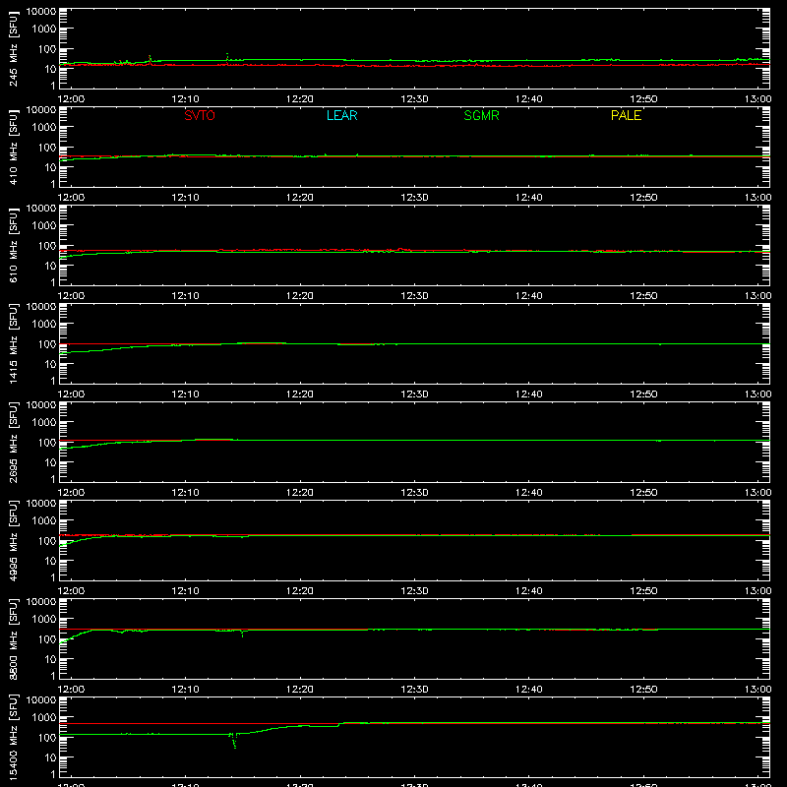The image size is (787, 787).
Task: Click the 1000 y-tick of 410 MHz panel
Action: (44, 128)
